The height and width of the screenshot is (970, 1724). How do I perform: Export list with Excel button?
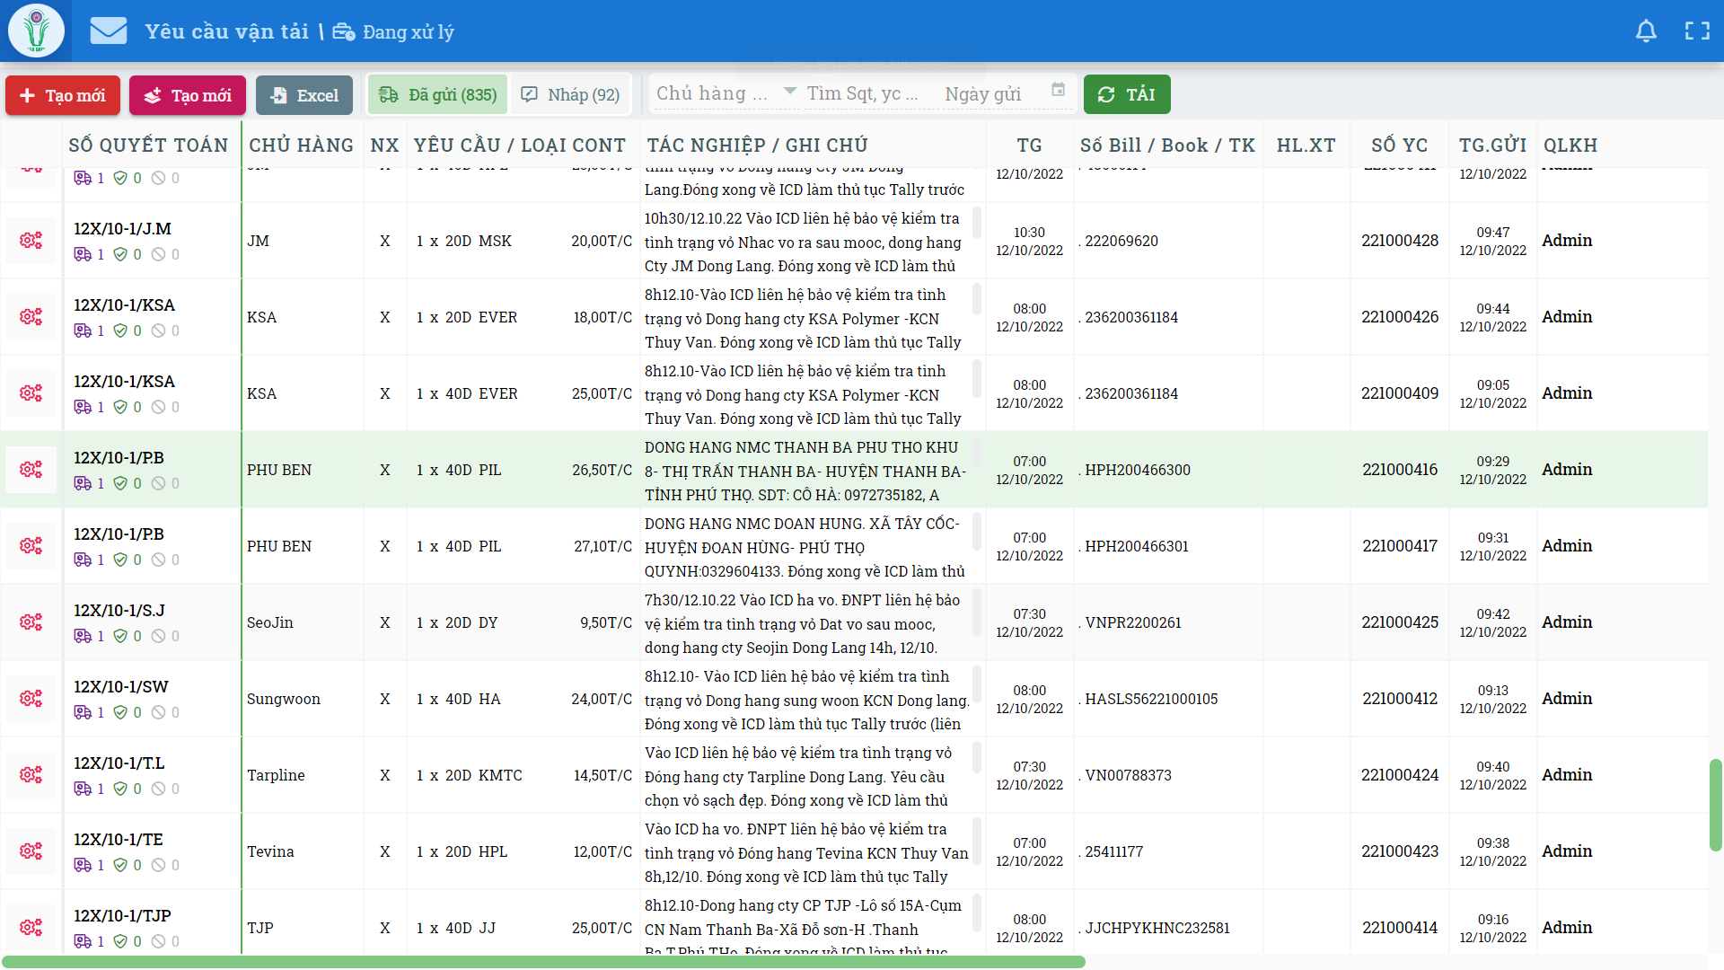point(304,95)
